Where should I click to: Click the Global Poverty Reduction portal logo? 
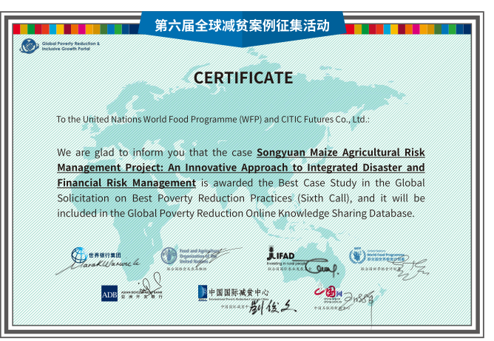[30, 46]
